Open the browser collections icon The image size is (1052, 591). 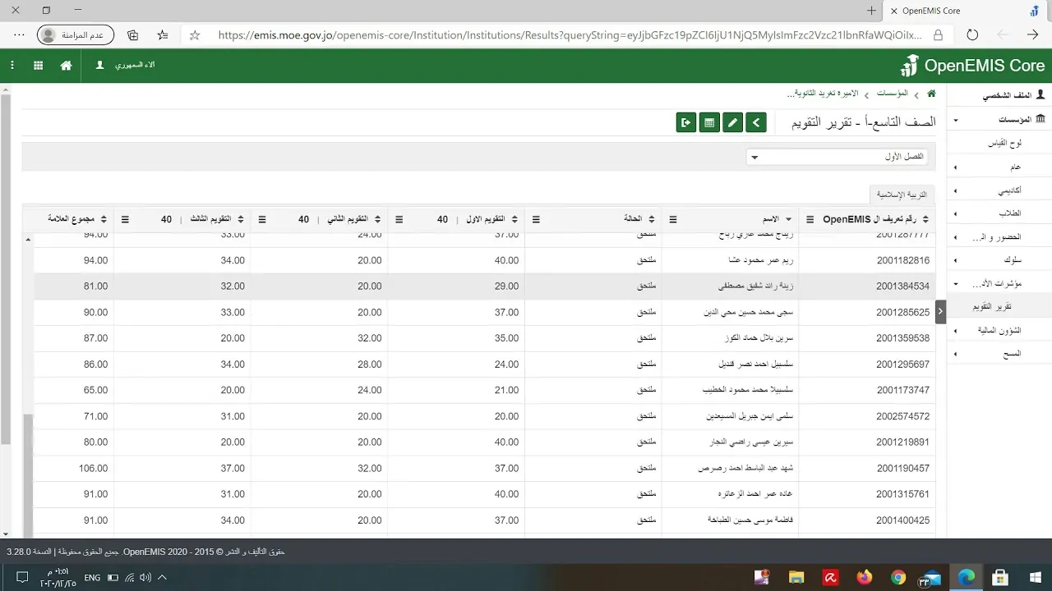(133, 35)
